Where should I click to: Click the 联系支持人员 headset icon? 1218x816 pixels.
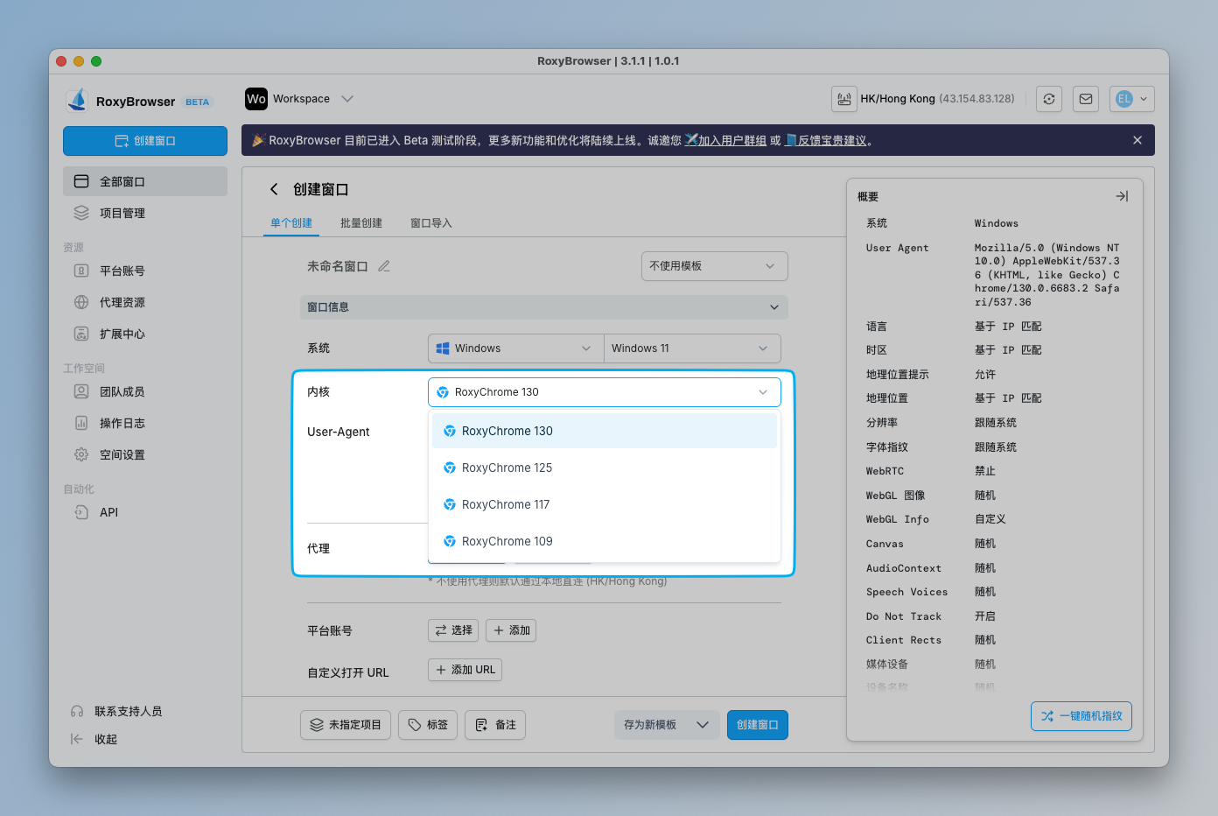pos(77,712)
